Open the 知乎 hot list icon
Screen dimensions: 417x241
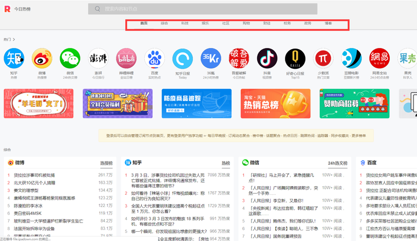click(14, 58)
